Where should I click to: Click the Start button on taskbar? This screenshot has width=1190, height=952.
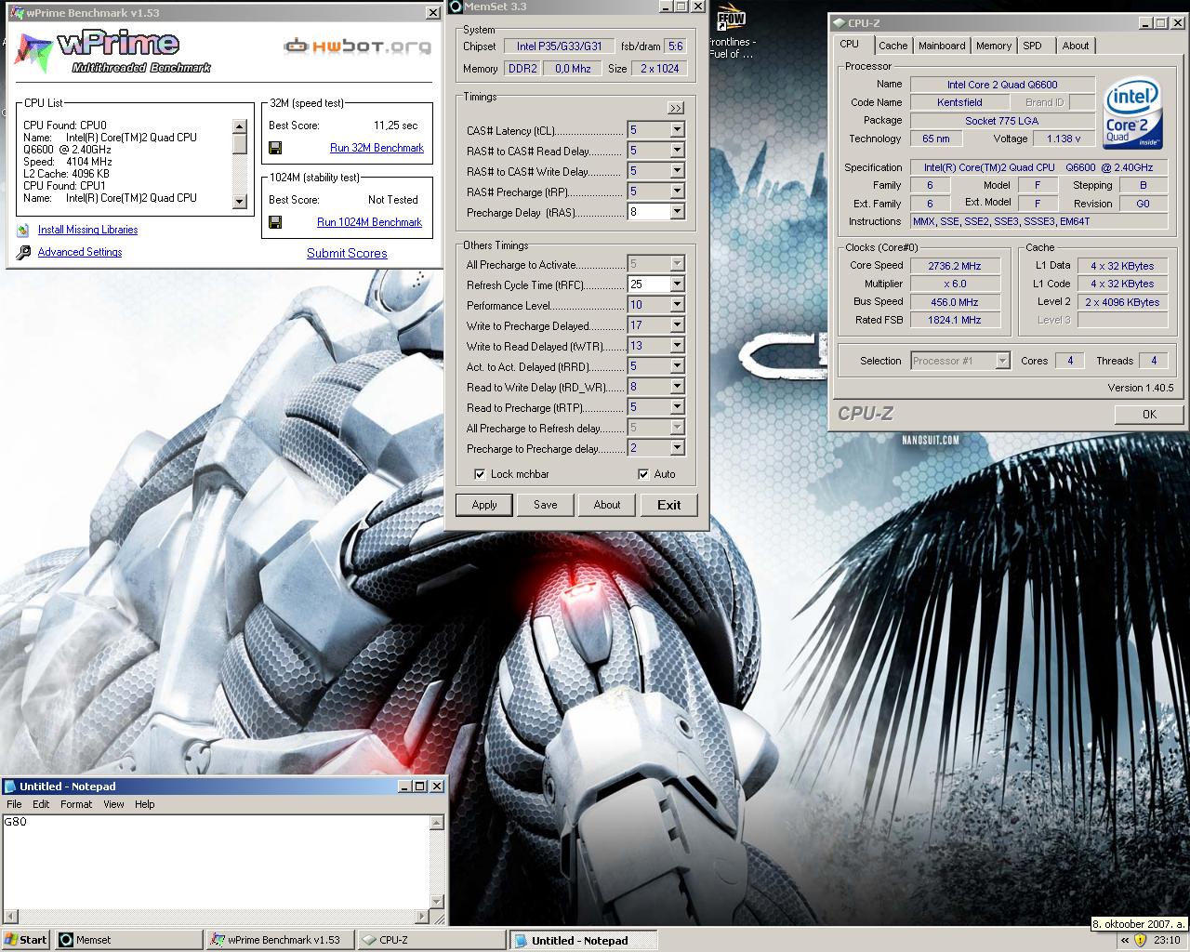[26, 940]
